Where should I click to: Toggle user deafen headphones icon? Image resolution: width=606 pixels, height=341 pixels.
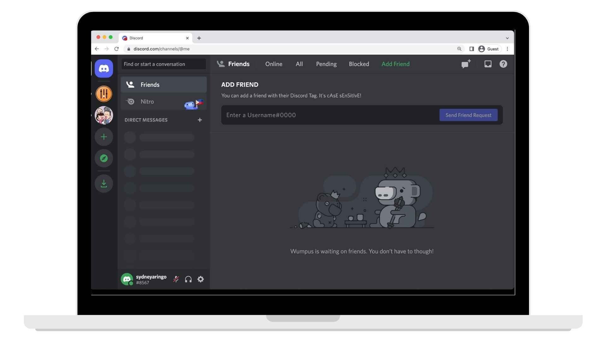pyautogui.click(x=188, y=279)
